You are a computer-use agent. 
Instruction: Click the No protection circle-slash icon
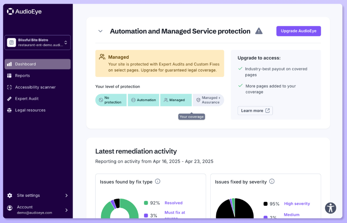(x=101, y=100)
